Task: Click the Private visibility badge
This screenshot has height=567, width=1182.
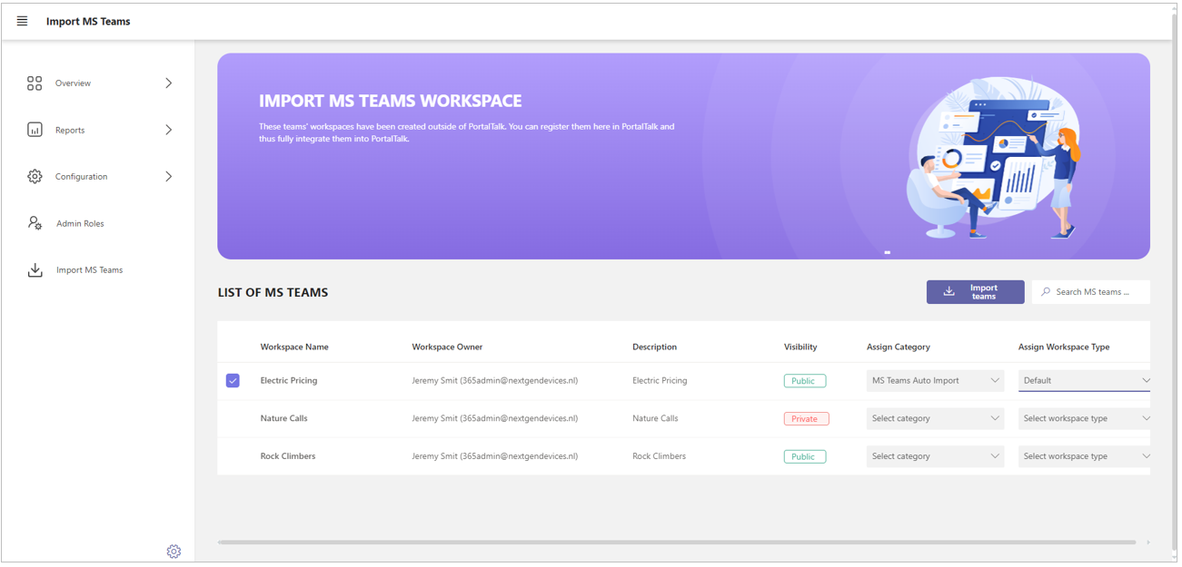Action: click(806, 419)
